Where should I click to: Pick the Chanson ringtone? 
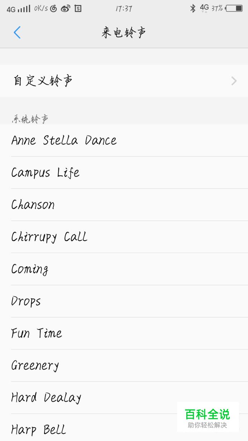pos(33,205)
